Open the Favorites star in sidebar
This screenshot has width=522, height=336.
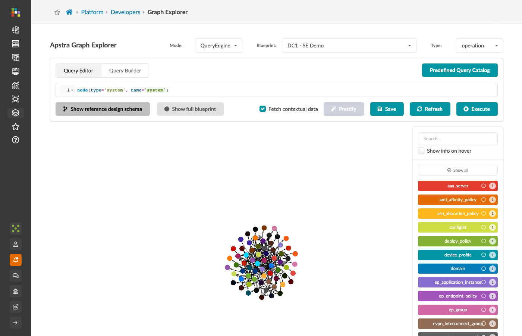pos(16,127)
